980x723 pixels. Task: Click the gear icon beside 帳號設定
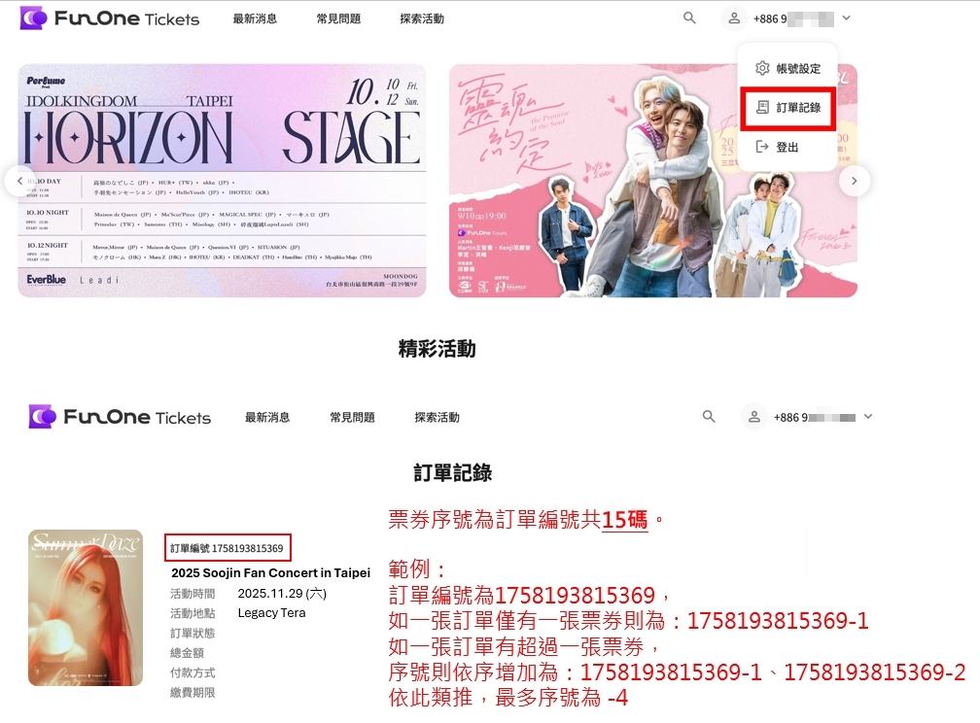[x=762, y=69]
